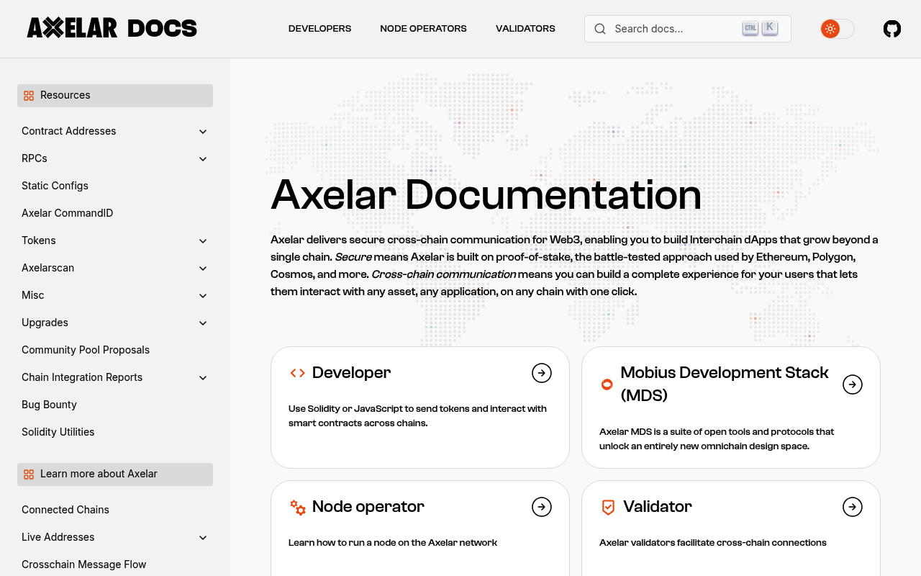This screenshot has height=576, width=921.
Task: Click the CTRL keyboard shortcut badge
Action: click(750, 28)
